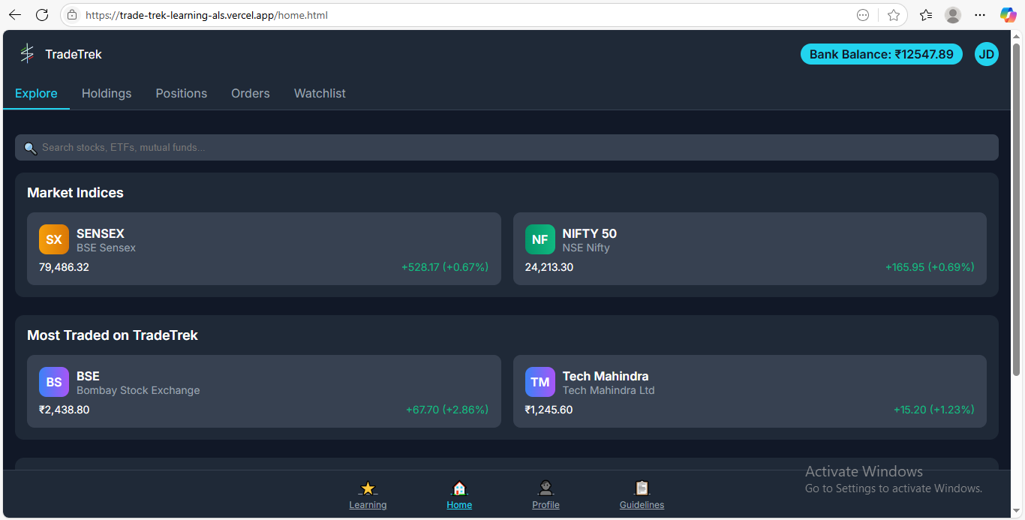This screenshot has height=520, width=1025.
Task: Go back with browser back arrow
Action: tap(15, 15)
